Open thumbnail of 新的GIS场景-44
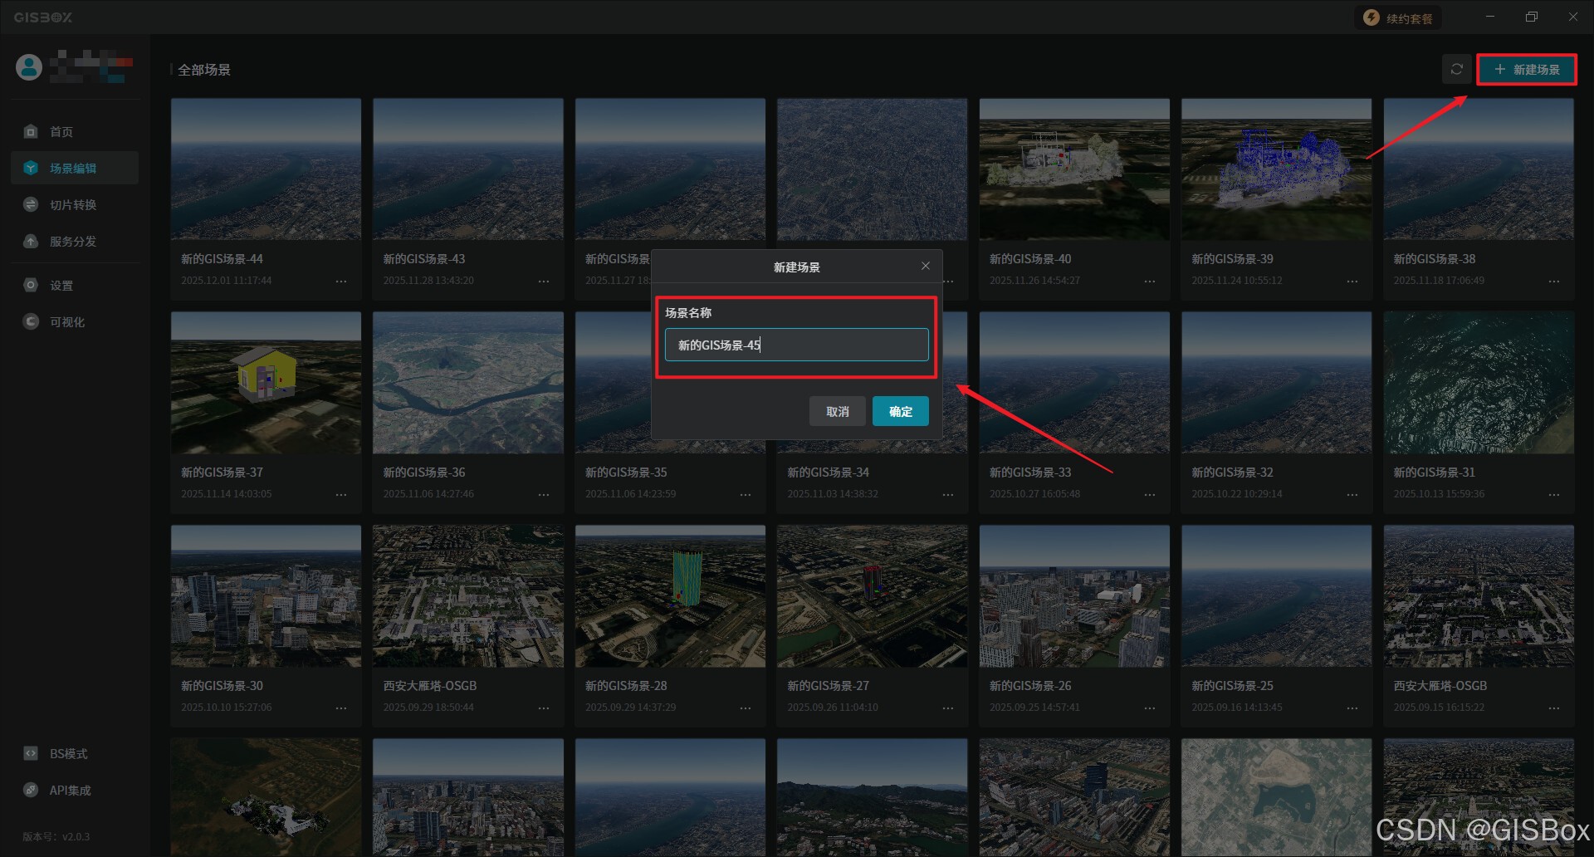Viewport: 1594px width, 857px height. pos(266,169)
